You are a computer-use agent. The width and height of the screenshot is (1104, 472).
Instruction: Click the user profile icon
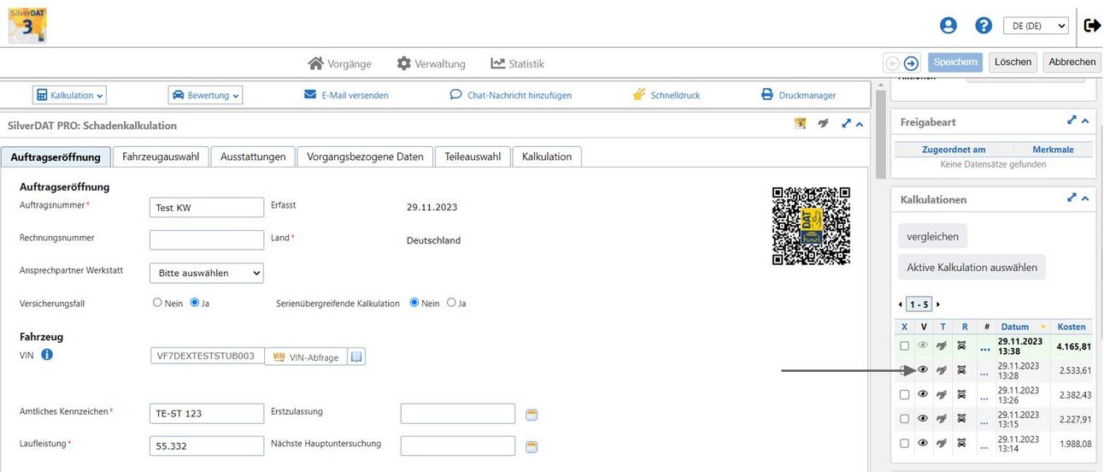pyautogui.click(x=948, y=26)
